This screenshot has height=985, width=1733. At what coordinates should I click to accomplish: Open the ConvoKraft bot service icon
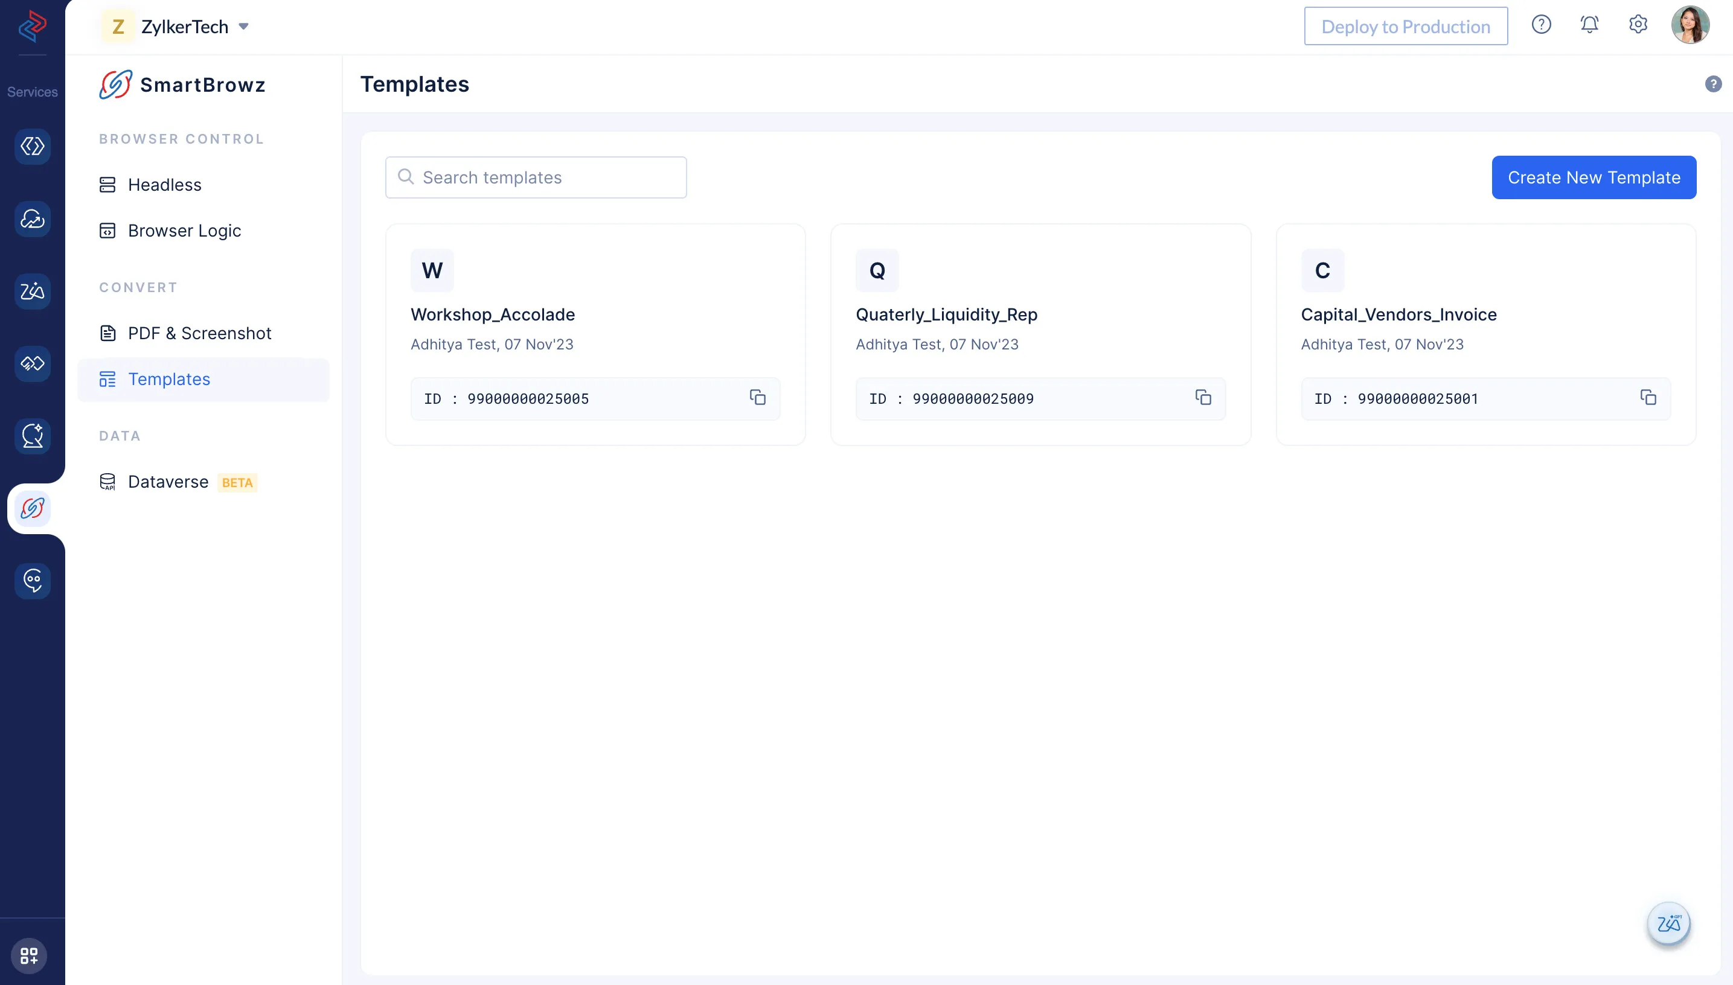pos(33,581)
